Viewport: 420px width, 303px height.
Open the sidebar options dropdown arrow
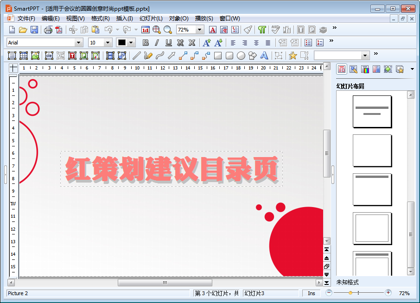tap(412, 69)
